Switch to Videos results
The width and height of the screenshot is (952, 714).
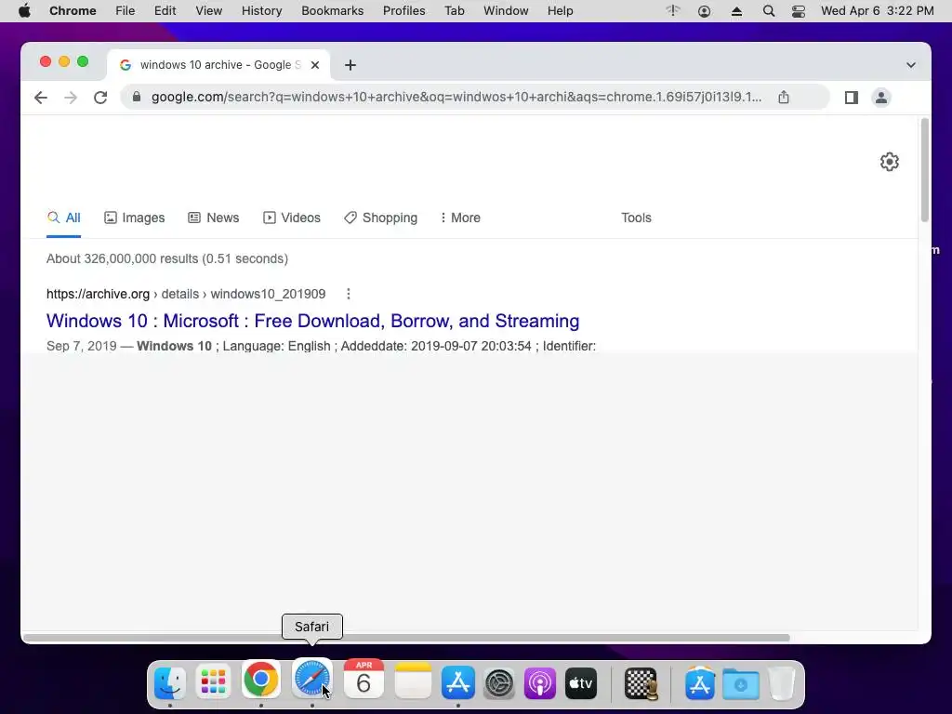pos(291,218)
